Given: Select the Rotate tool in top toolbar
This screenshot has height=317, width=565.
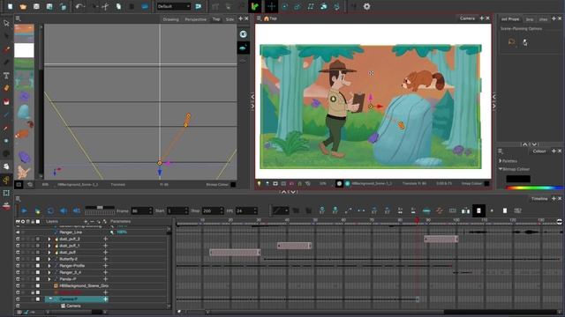Looking at the screenshot, I should tap(284, 6).
